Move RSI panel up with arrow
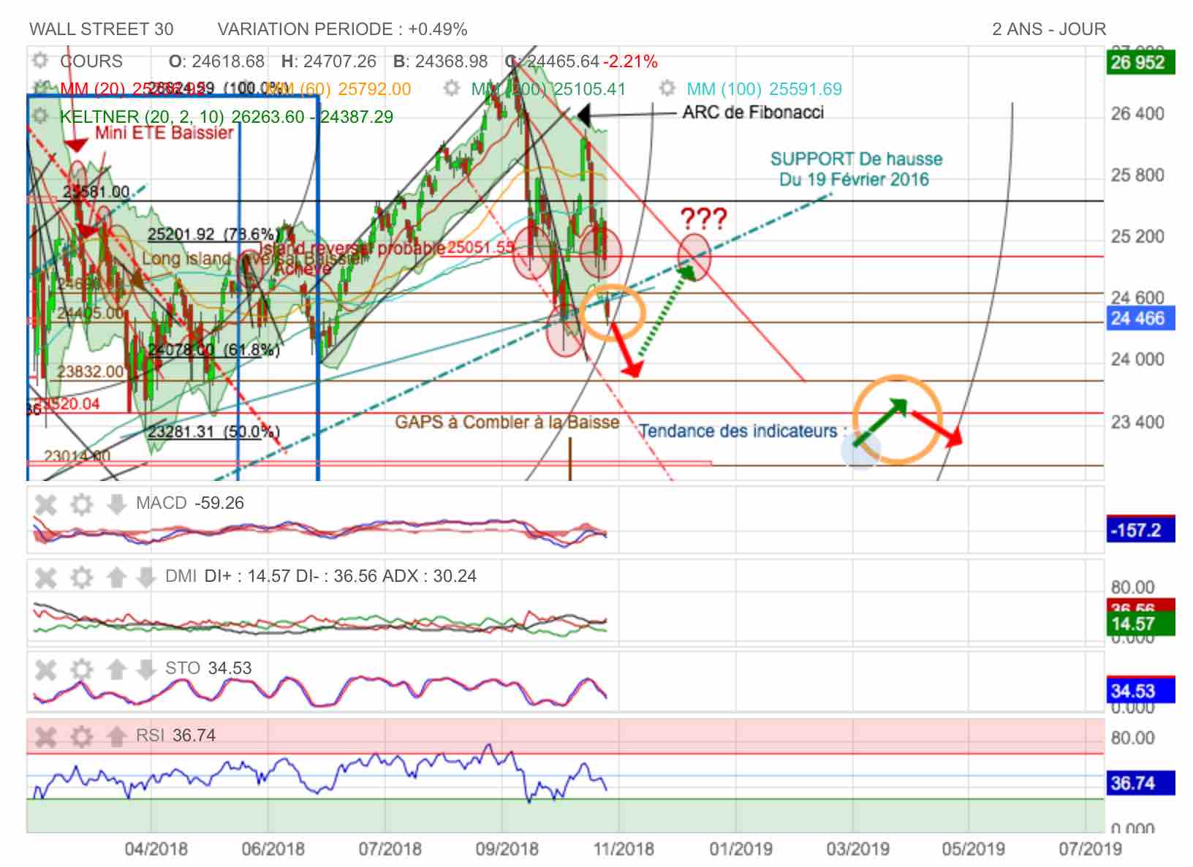Viewport: 1193px width, 867px height. [x=116, y=736]
